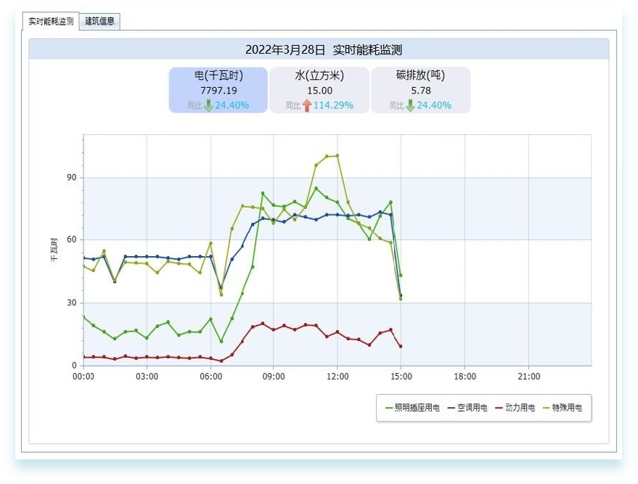638x484 pixels.
Task: Click the green down arrow in 碳排放 card
Action: click(410, 105)
